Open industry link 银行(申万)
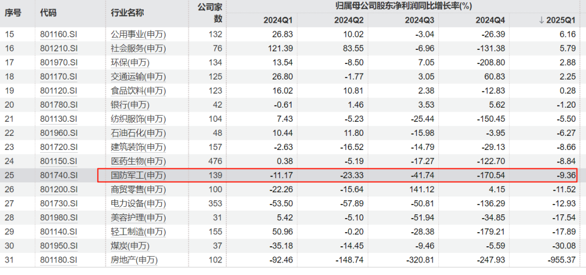Viewport: 586px width, 275px height. click(x=130, y=104)
